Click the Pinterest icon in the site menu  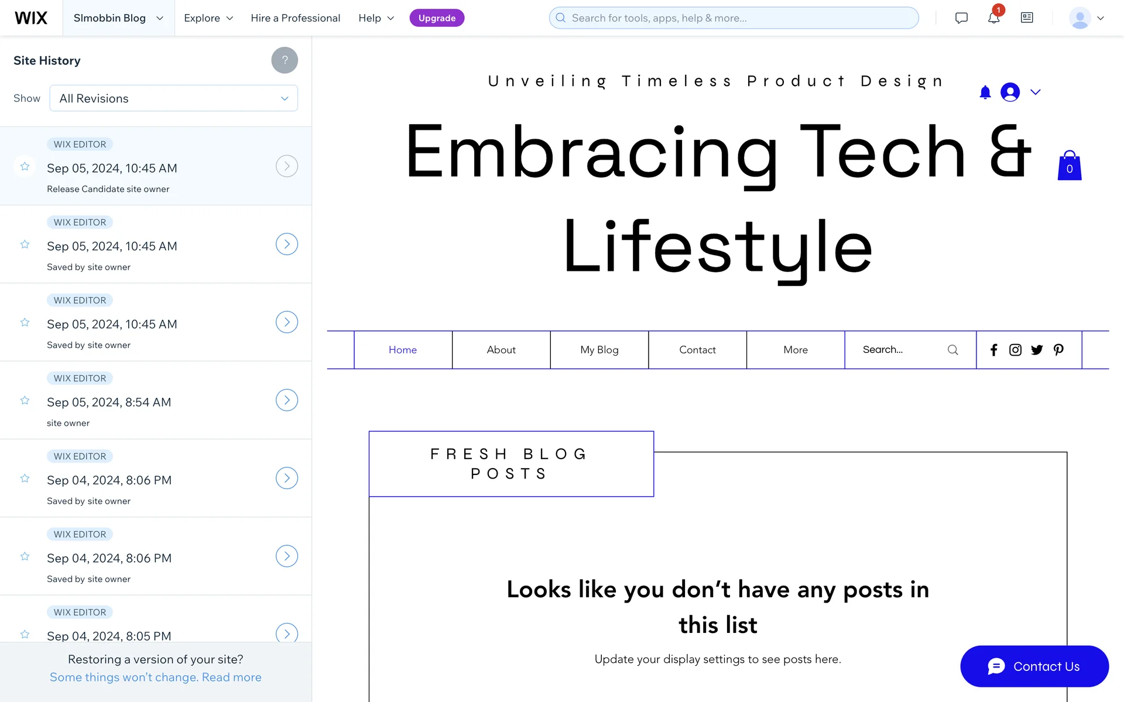1058,350
